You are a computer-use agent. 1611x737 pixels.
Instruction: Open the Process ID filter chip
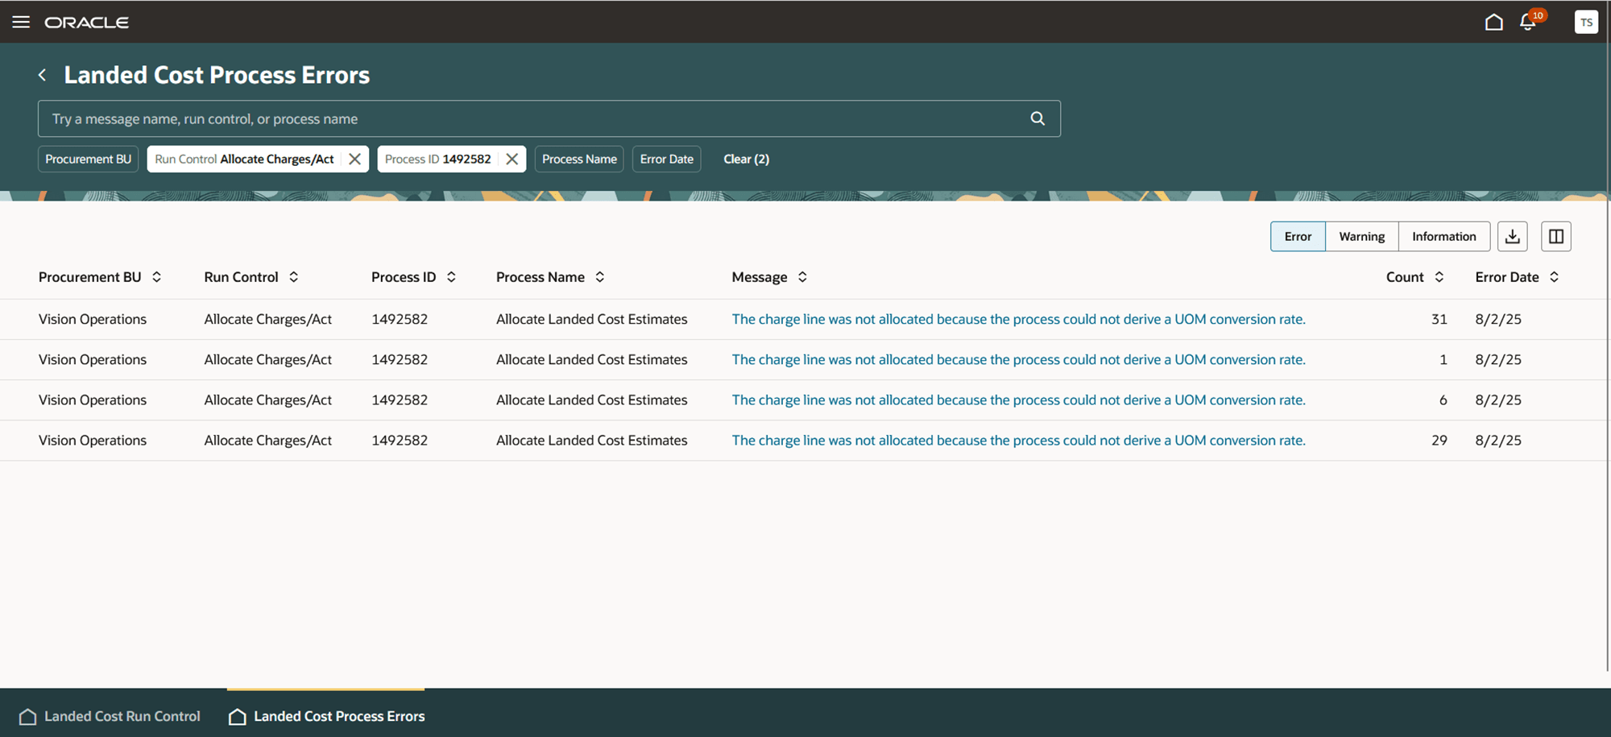click(x=437, y=159)
